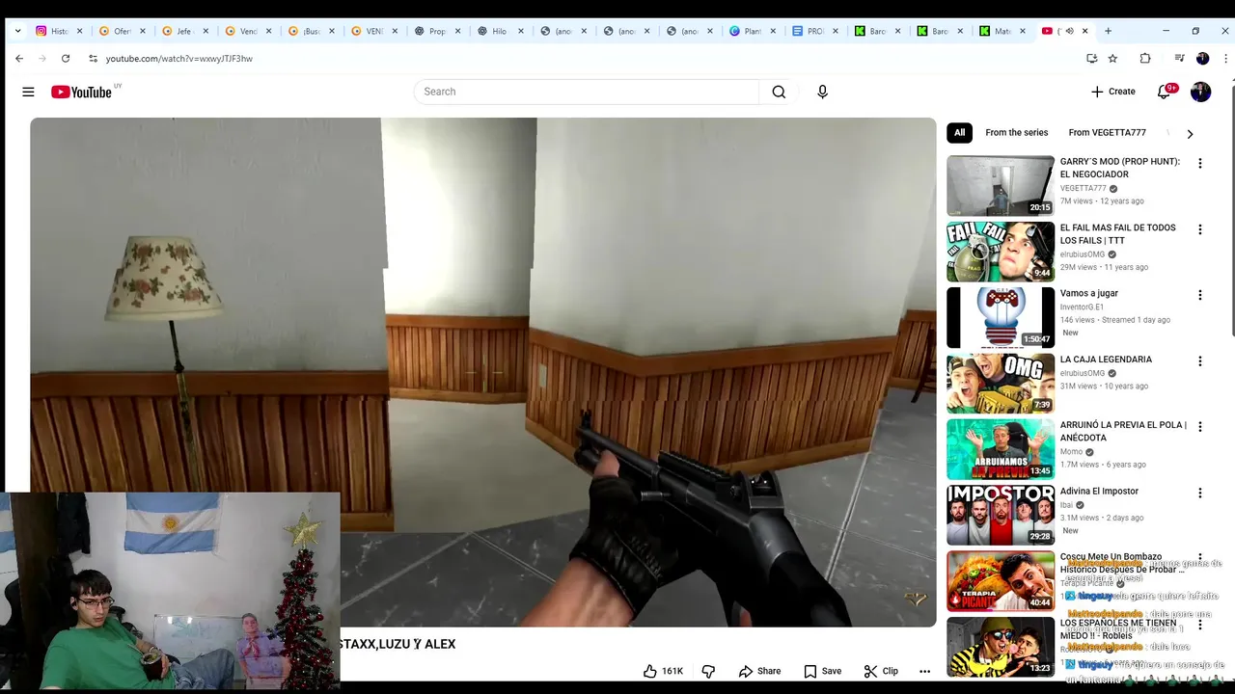Open more actions for the video
This screenshot has height=694, width=1235.
click(x=924, y=671)
